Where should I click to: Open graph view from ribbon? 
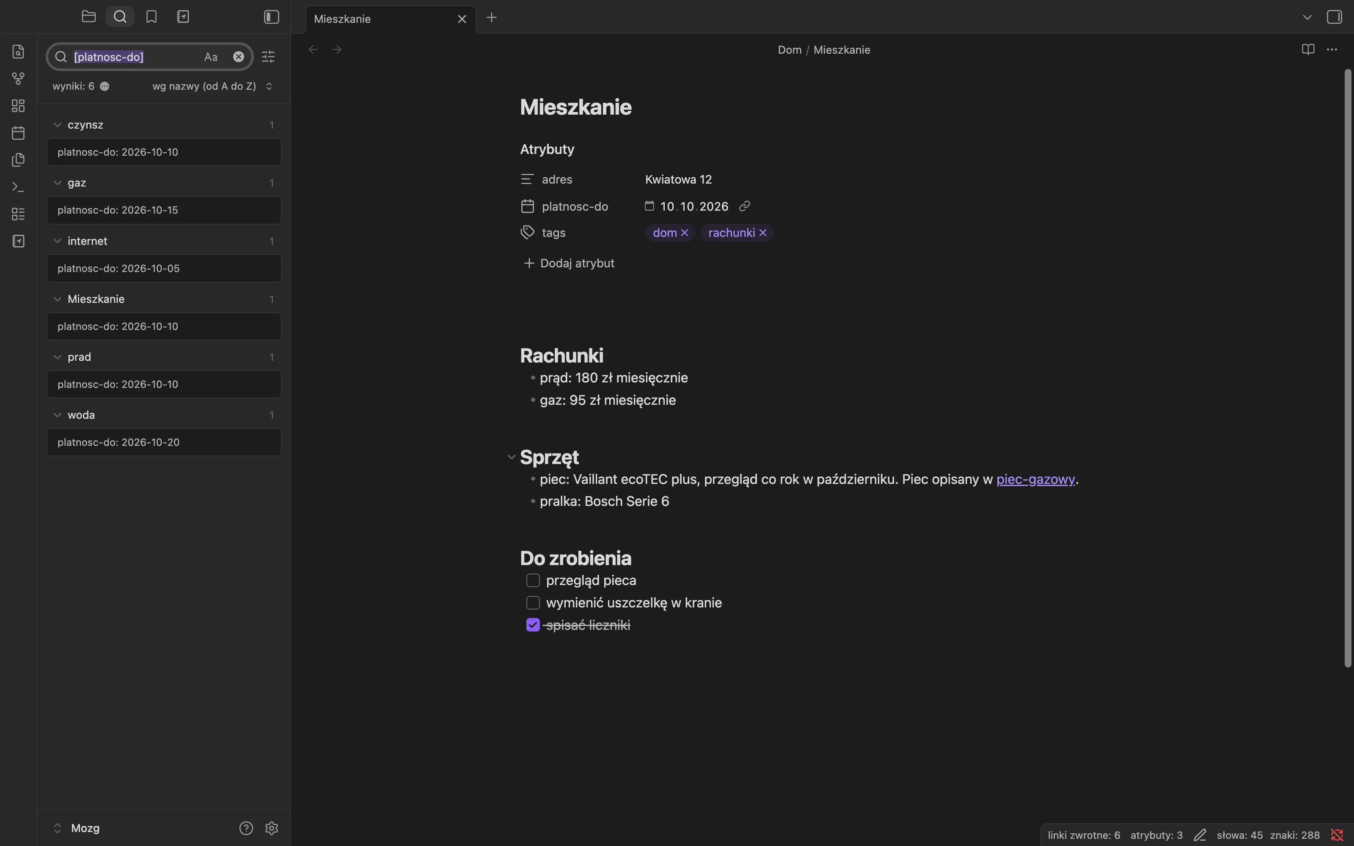point(18,79)
